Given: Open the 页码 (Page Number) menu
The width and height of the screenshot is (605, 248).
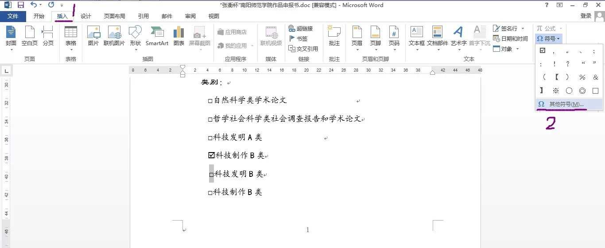Looking at the screenshot, I should (394, 38).
